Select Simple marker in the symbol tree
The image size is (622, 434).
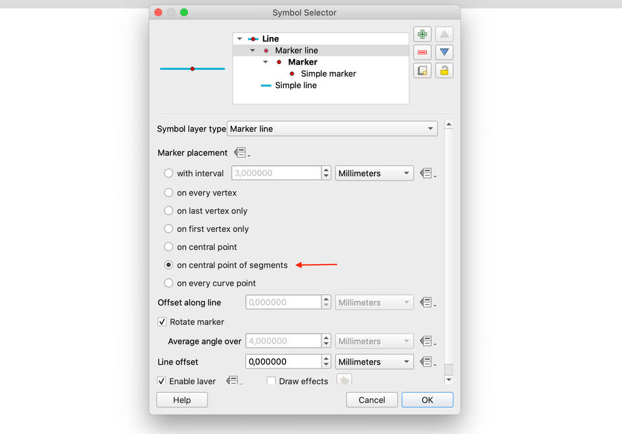pos(328,73)
